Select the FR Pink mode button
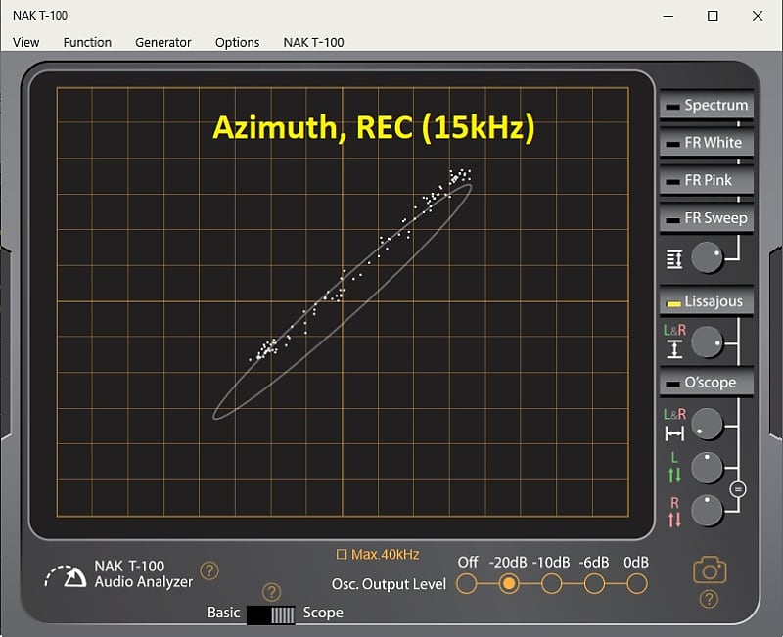The image size is (783, 637). coord(707,180)
